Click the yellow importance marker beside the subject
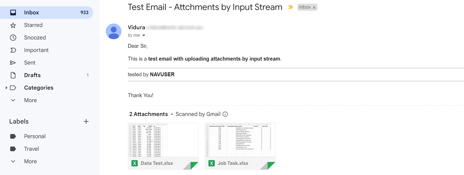The width and height of the screenshot is (464, 175). point(290,7)
